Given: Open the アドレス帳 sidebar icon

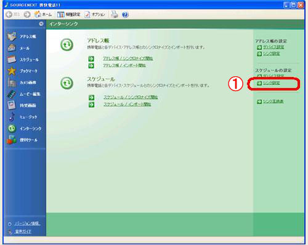Looking at the screenshot, I should [12, 36].
